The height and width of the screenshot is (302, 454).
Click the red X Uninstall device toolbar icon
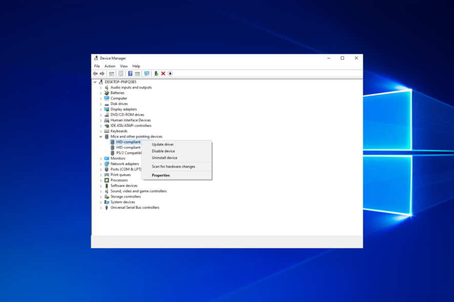point(163,73)
